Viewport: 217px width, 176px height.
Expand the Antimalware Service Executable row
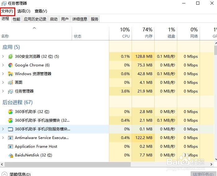click(3, 138)
